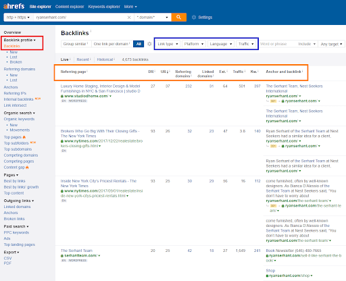Open Top subfolders in the sidebar
This screenshot has height=281, width=346.
16,143
